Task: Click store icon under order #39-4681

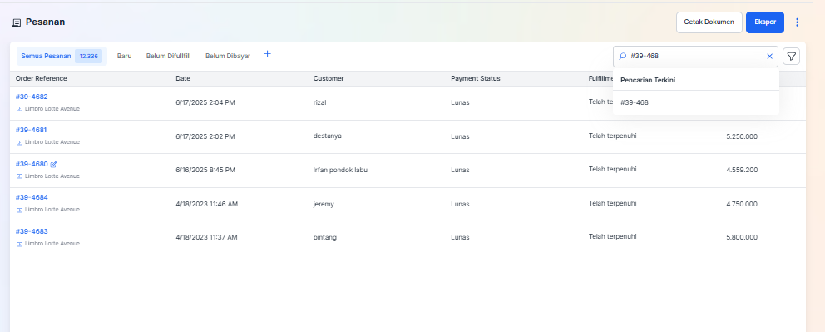Action: 19,142
